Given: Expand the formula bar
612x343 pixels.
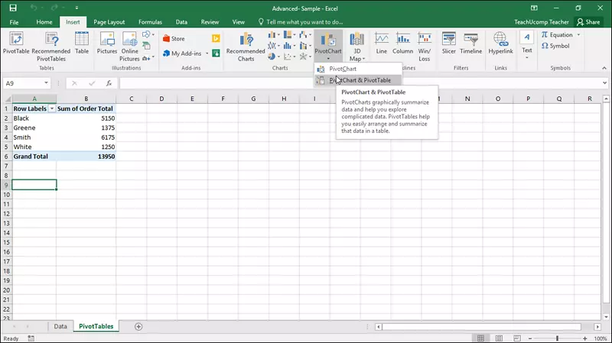Looking at the screenshot, I should pos(604,83).
